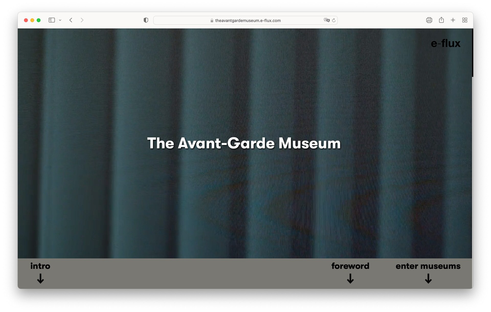Open the e-flux logo link
This screenshot has width=491, height=312.
pos(445,43)
